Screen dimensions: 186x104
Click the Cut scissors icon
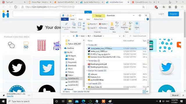pos(84,23)
